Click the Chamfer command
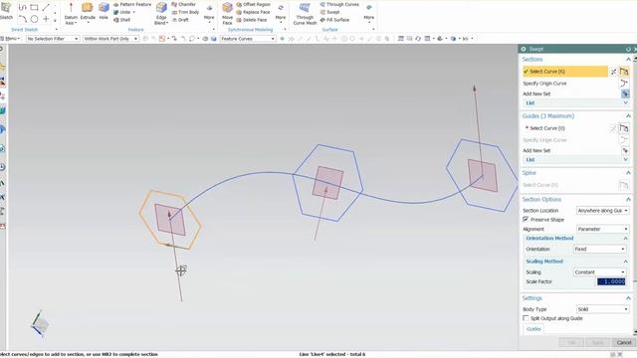The width and height of the screenshot is (637, 358). 183,4
